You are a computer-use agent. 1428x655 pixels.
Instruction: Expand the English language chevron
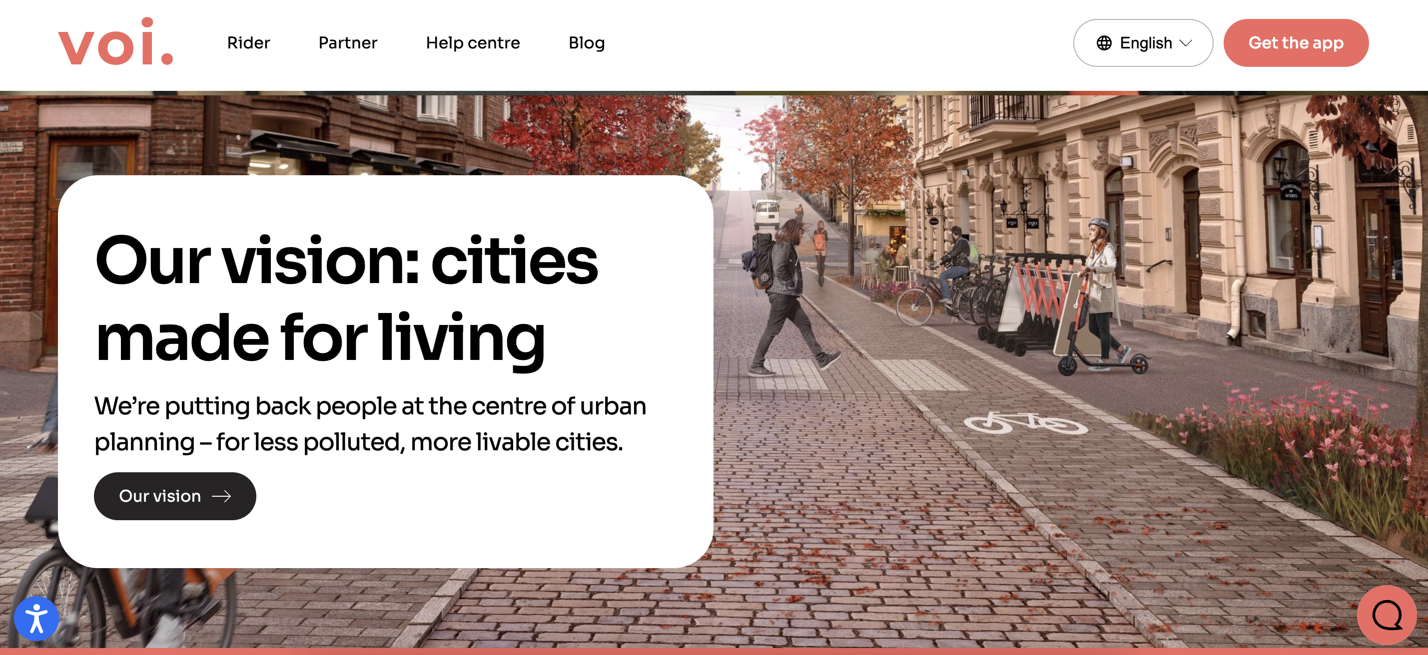(1186, 43)
